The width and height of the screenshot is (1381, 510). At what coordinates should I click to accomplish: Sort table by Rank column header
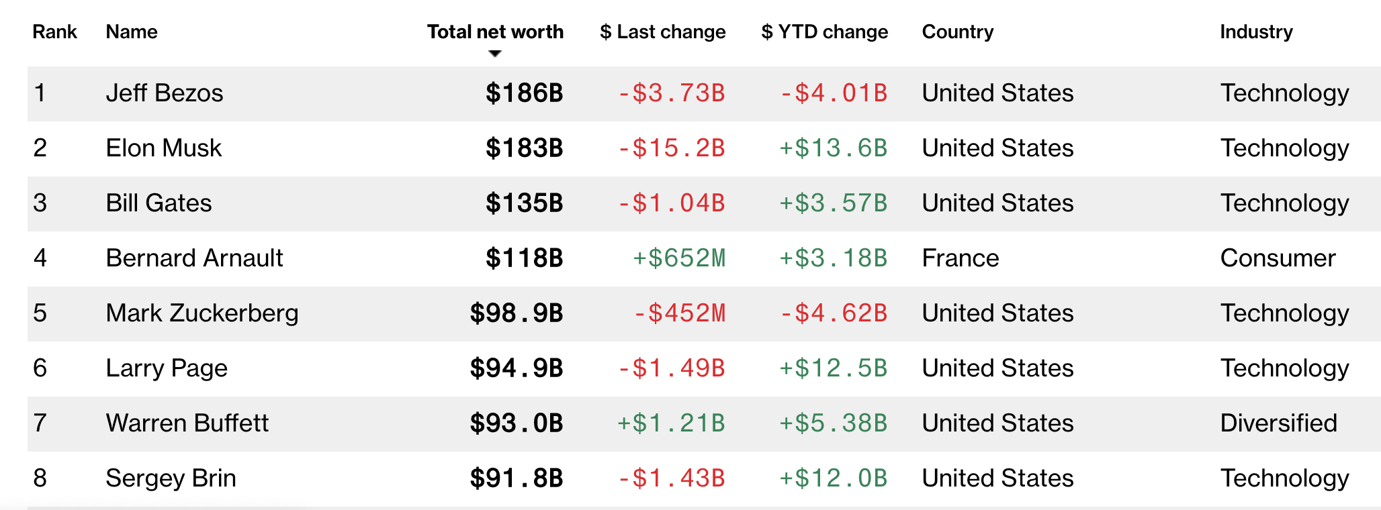coord(54,32)
